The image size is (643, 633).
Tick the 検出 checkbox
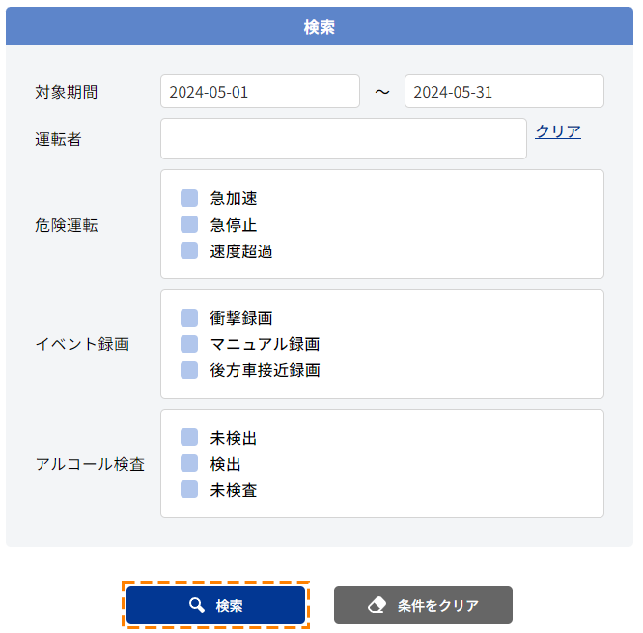click(189, 463)
